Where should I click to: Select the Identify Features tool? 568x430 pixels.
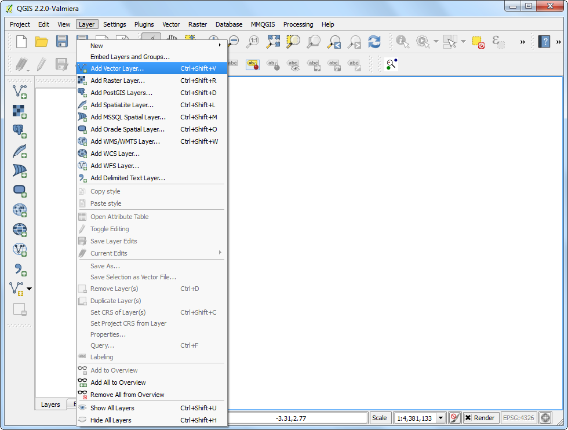(402, 41)
